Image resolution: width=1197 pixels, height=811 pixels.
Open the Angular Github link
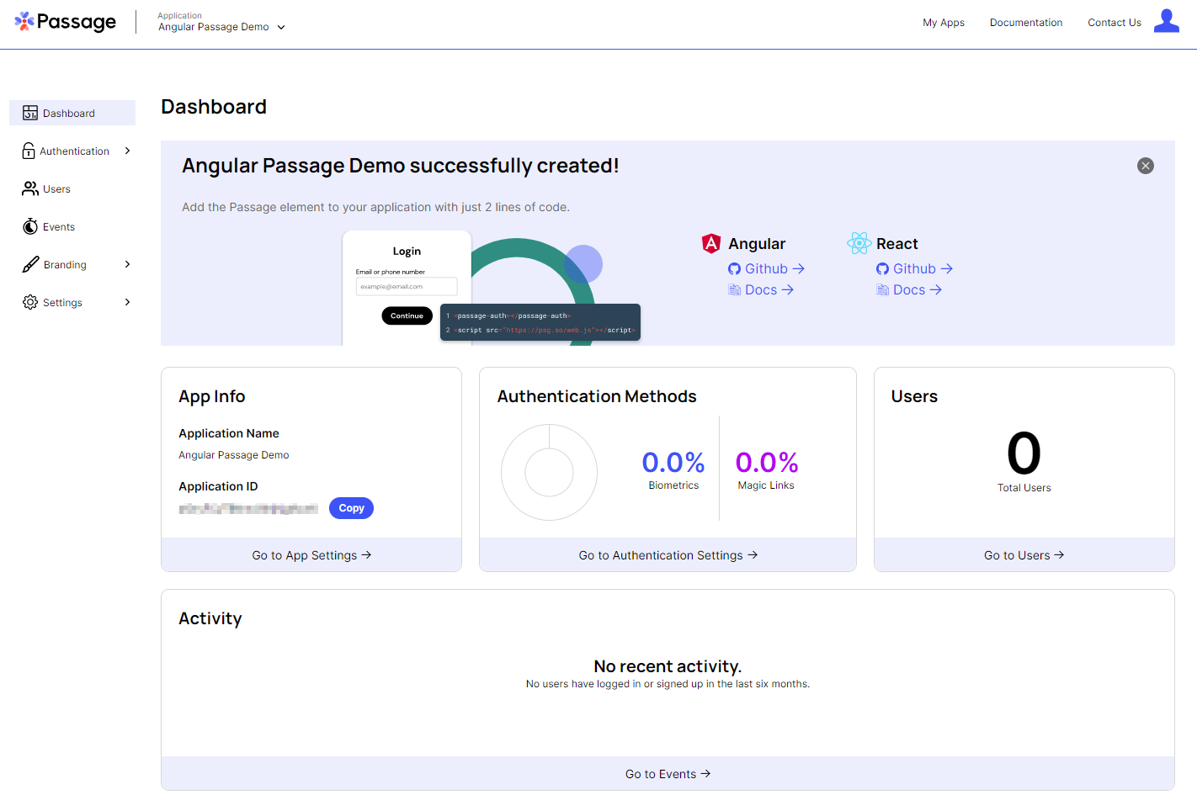point(767,269)
